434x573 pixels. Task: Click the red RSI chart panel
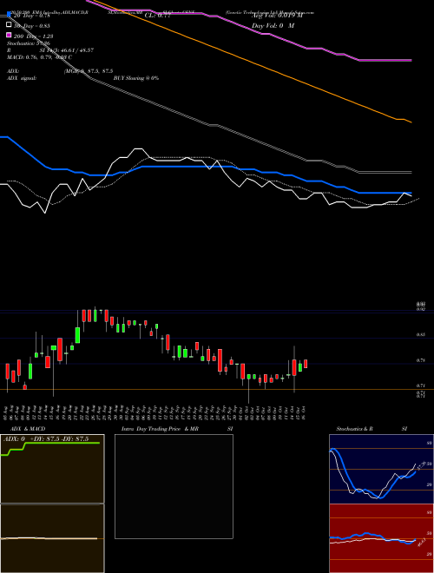[381, 538]
